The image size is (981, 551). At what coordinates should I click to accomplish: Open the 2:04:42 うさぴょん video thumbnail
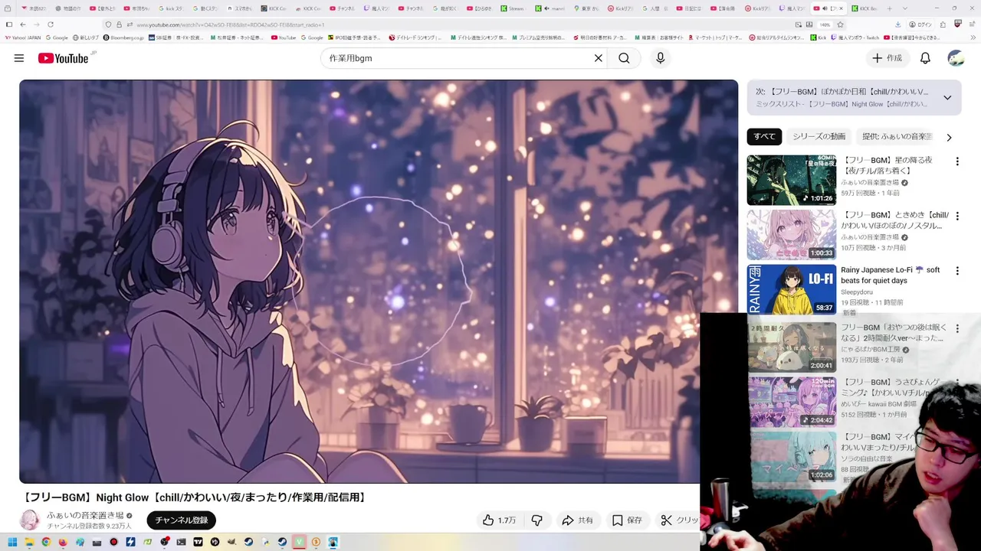point(792,402)
